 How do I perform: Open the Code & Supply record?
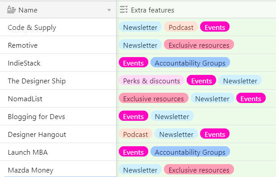58,27
